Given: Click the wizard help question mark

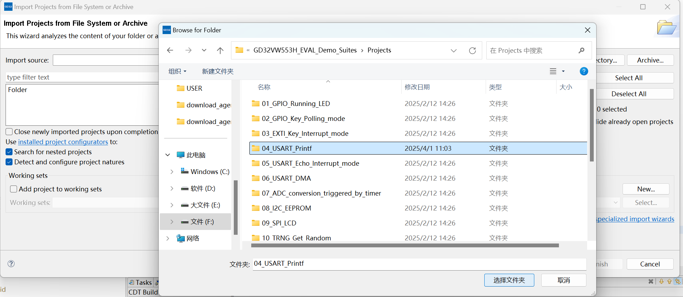Looking at the screenshot, I should tap(11, 264).
